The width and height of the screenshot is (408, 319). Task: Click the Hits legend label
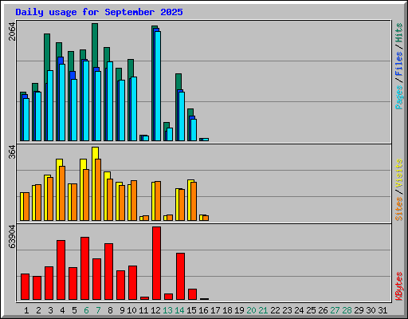[399, 33]
